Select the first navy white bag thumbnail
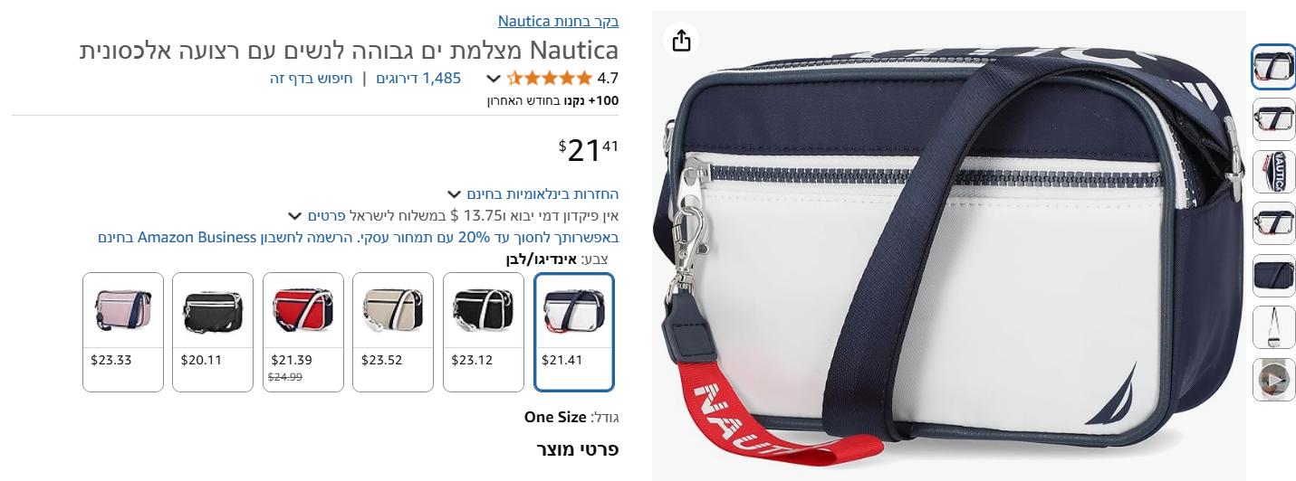Viewport: 1296px width, 481px height. coord(1273,67)
